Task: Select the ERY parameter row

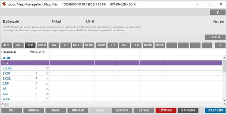Action: (111, 63)
